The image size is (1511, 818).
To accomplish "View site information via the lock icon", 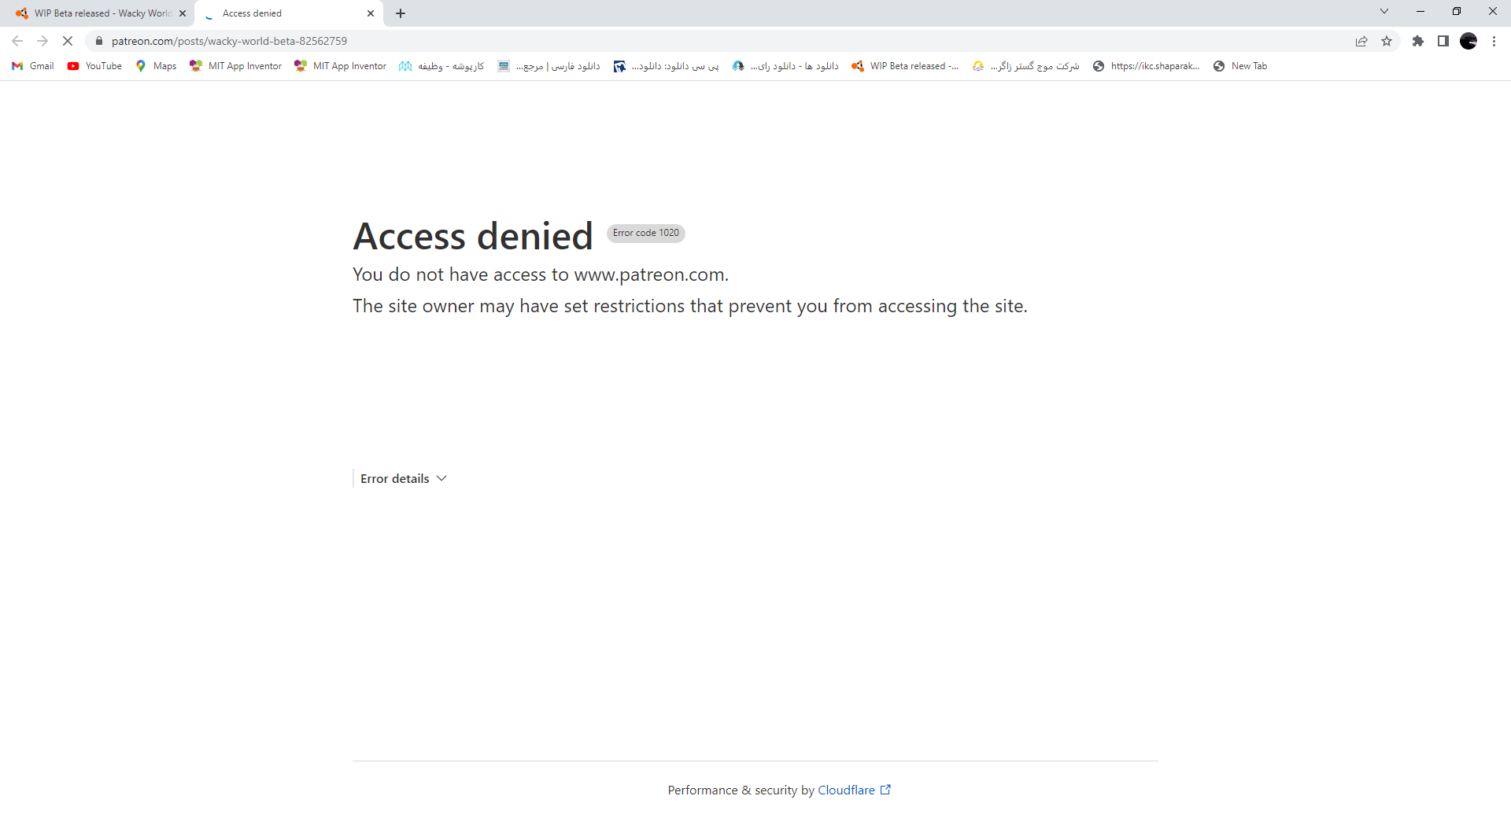I will [x=99, y=41].
